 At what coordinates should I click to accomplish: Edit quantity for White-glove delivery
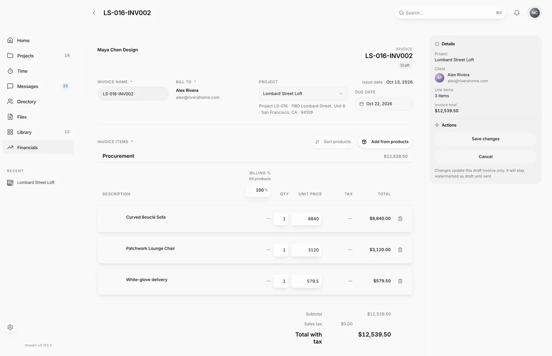281,281
